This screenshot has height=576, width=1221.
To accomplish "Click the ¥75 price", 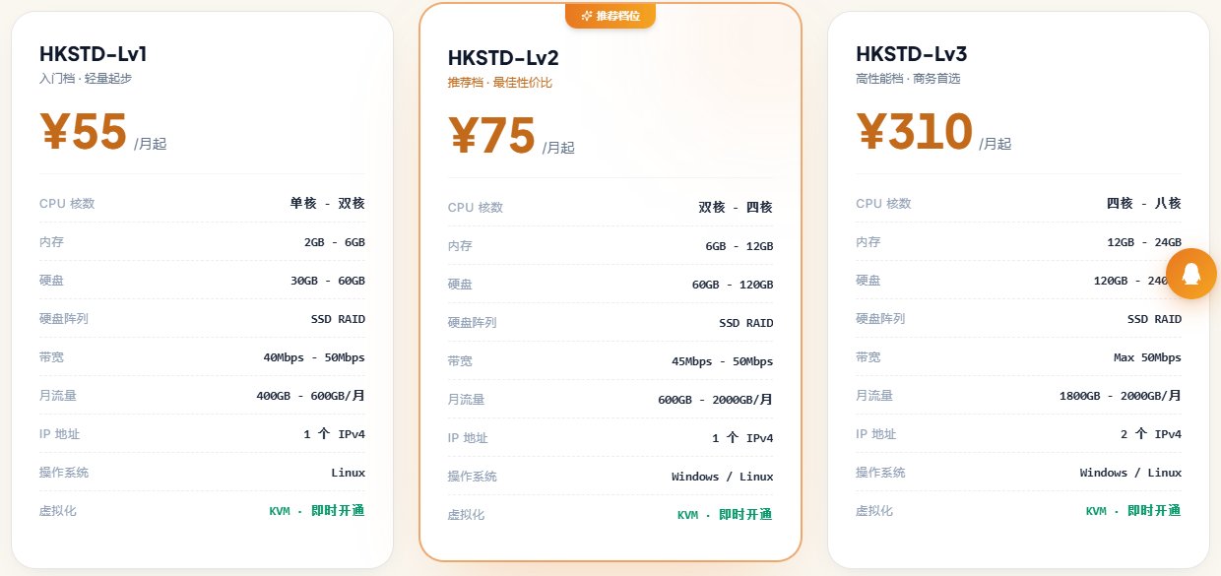I will (492, 135).
